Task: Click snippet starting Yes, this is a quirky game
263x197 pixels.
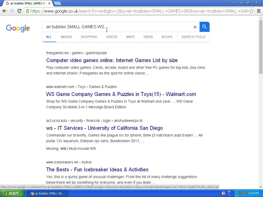Action: 121,180
